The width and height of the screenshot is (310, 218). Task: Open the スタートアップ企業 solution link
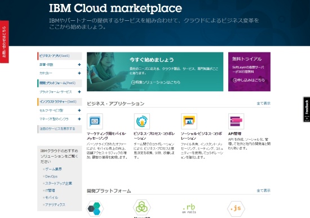click(59, 184)
